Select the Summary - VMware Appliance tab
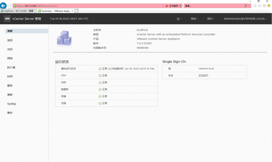Image resolution: width=272 pixels, height=162 pixels. [x=56, y=11]
